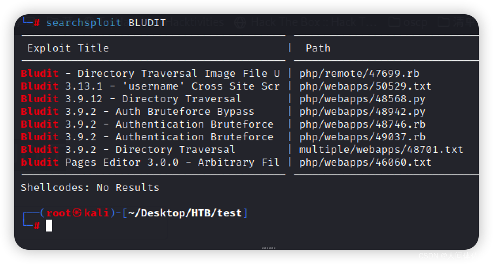The height and width of the screenshot is (264, 493).
Task: Open the oscp bookmark folder icon
Action: click(x=394, y=22)
